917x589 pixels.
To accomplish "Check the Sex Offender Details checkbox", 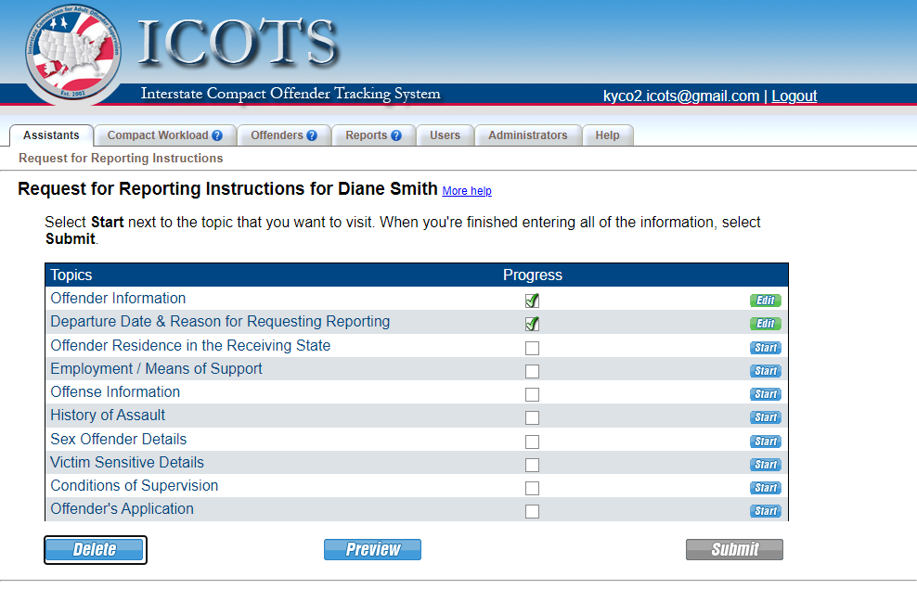I will point(532,442).
